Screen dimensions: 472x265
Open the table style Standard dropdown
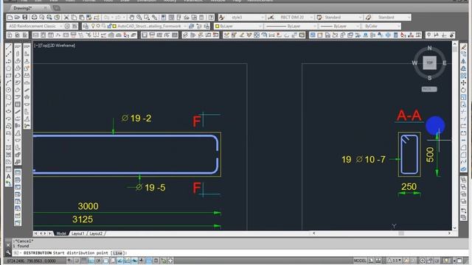coord(342,18)
